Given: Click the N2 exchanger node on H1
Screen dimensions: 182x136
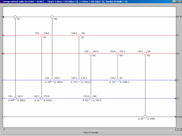Looking at the screenshot, I should pyautogui.click(x=79, y=35).
